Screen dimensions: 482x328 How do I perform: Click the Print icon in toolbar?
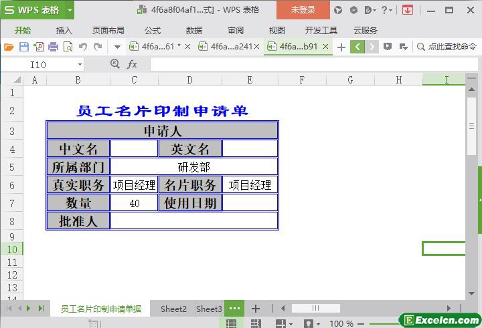(x=53, y=47)
